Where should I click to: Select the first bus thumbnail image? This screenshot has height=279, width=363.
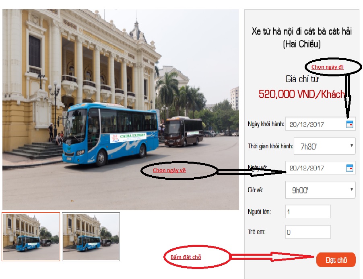tap(31, 237)
